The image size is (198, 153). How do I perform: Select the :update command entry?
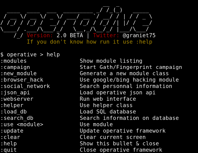[x=12, y=131]
